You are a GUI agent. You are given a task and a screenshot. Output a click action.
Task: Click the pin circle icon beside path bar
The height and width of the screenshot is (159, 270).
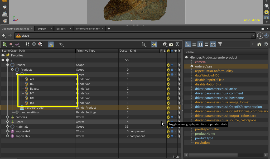[x=266, y=36]
